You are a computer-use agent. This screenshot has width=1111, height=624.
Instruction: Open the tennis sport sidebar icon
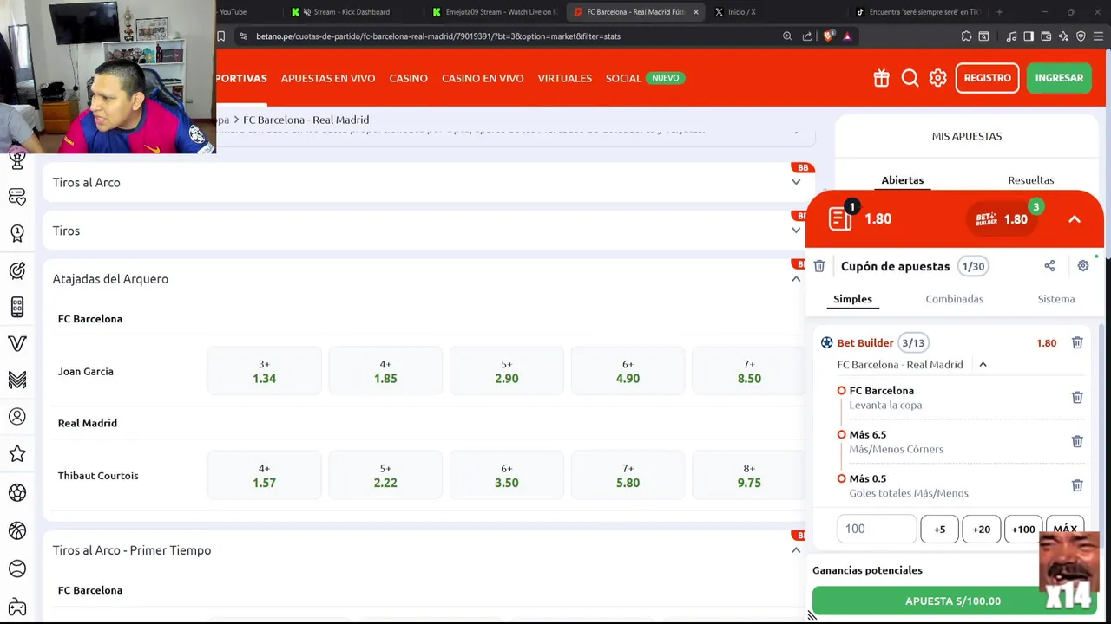[17, 569]
